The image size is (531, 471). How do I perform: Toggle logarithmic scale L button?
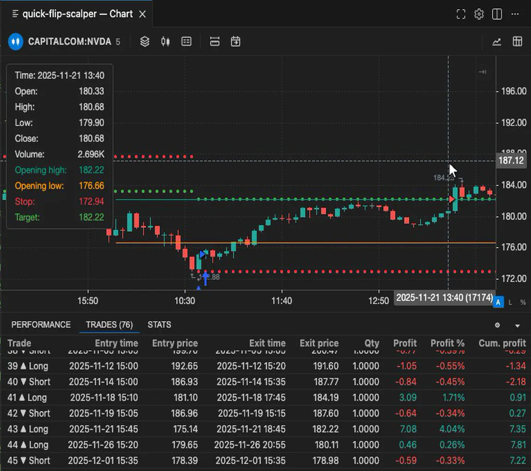click(510, 302)
